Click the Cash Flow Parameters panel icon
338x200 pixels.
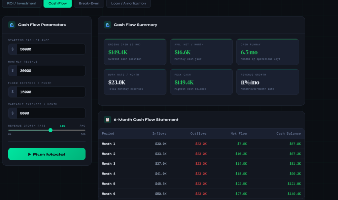click(12, 25)
